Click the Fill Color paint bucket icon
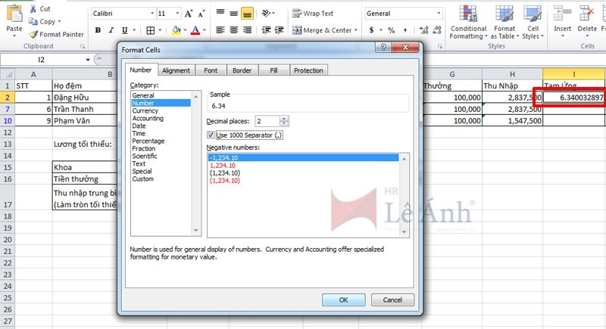The image size is (606, 329). click(x=176, y=30)
